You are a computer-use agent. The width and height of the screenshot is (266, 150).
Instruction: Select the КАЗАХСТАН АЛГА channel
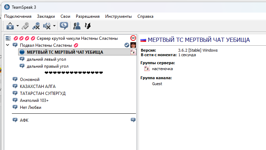coord(38,87)
